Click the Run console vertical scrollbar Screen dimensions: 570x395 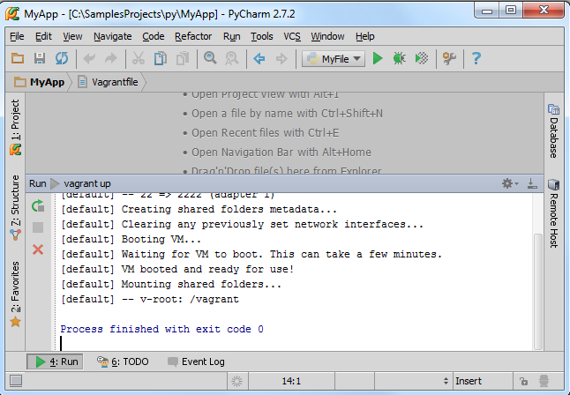click(x=537, y=291)
